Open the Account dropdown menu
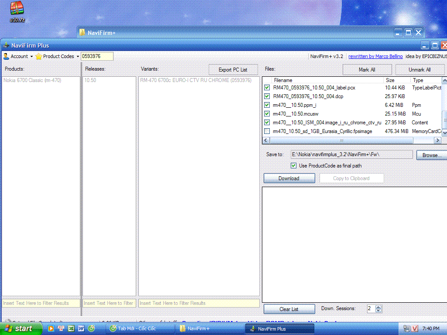 point(31,56)
